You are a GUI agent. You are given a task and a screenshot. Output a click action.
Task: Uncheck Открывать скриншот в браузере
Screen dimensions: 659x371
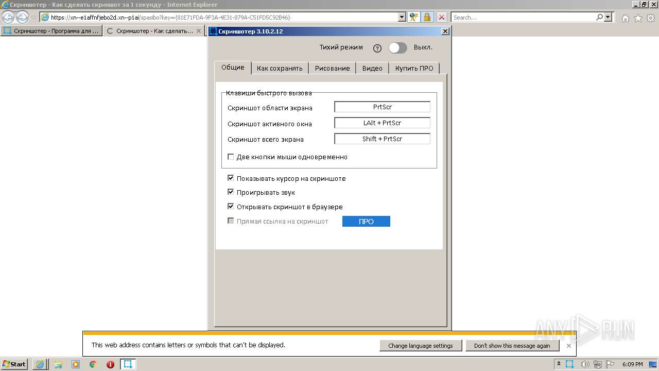(x=231, y=207)
